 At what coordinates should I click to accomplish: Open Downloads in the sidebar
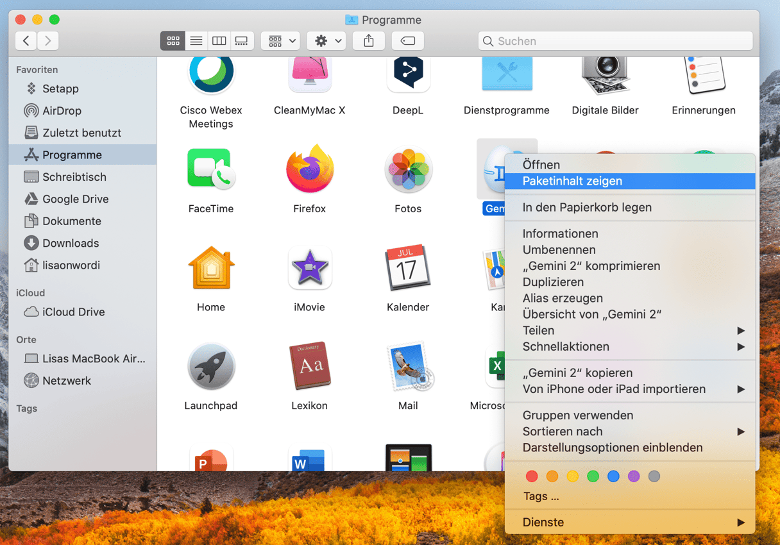pyautogui.click(x=83, y=243)
